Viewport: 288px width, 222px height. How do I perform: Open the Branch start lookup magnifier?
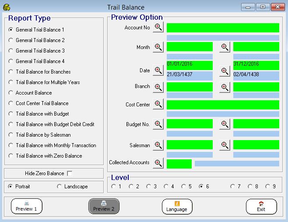tap(158, 87)
